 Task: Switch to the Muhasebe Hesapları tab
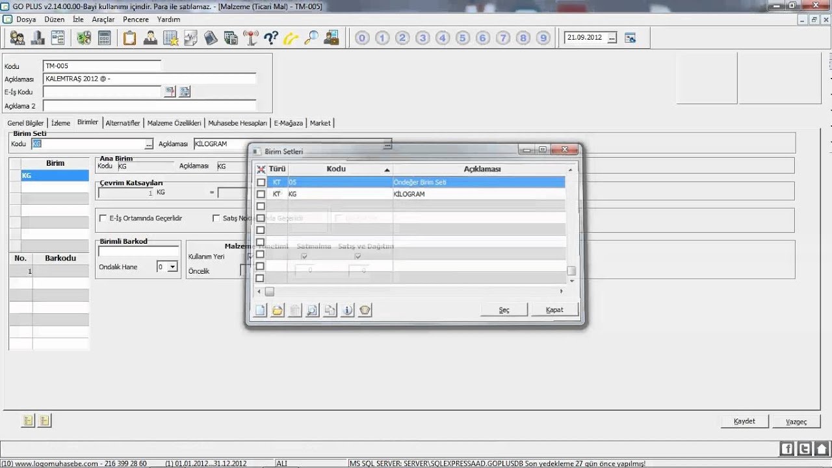pyautogui.click(x=237, y=123)
